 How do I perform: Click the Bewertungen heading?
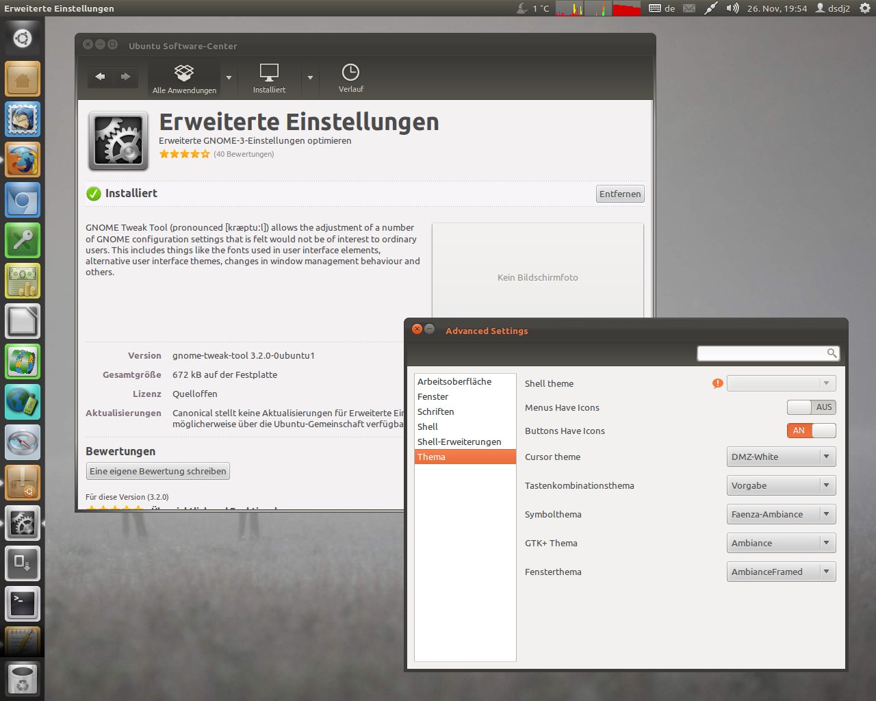pos(120,451)
